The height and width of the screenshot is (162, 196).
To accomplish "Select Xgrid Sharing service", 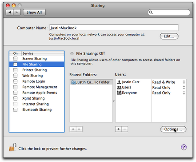I will (x=37, y=98).
